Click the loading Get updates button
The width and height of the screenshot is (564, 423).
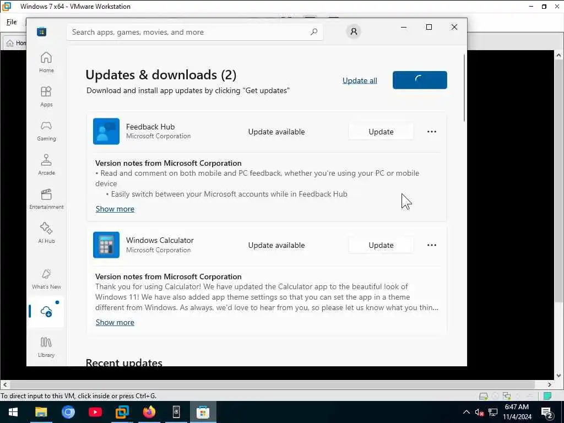coord(420,80)
